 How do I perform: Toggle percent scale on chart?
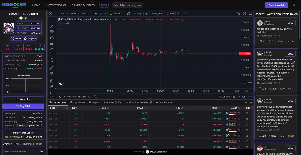(239, 97)
